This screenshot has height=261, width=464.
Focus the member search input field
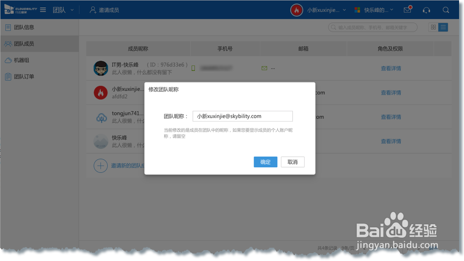pos(373,27)
